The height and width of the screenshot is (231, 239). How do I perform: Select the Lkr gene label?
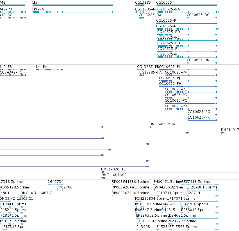35,3
